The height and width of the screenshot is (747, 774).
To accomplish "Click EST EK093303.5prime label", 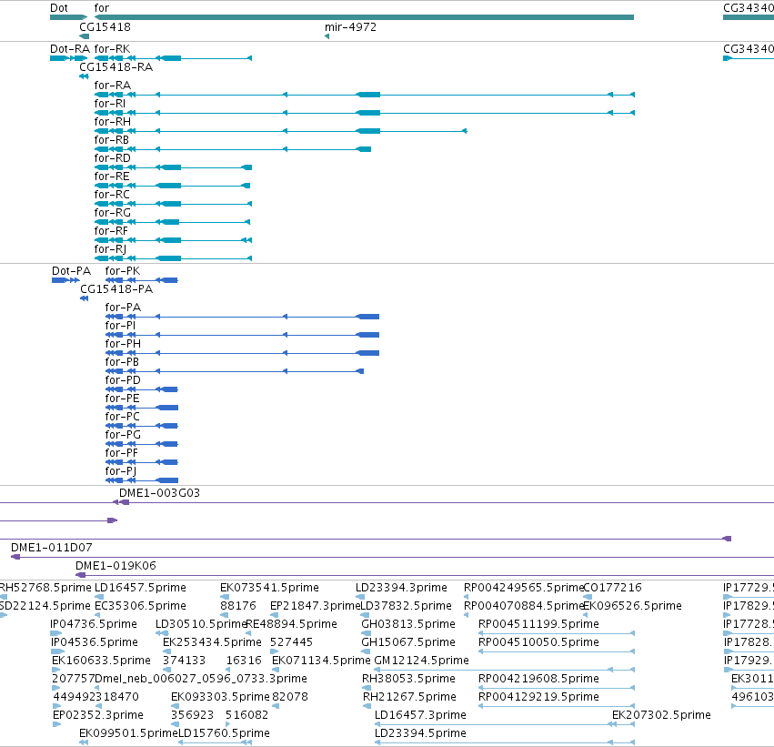I will tap(220, 698).
